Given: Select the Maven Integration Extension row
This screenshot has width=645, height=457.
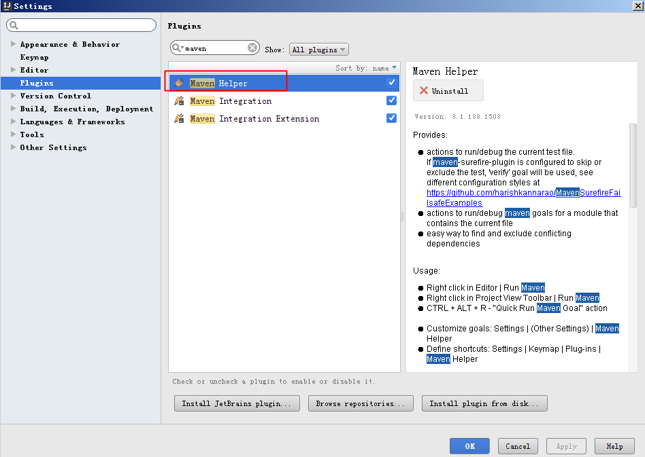Looking at the screenshot, I should click(284, 118).
